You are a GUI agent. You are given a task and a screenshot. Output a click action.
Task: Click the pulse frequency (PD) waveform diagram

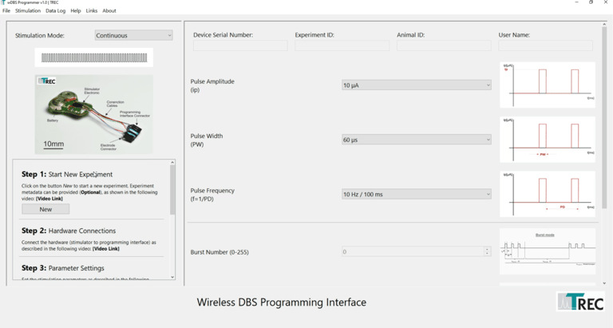coord(548,193)
